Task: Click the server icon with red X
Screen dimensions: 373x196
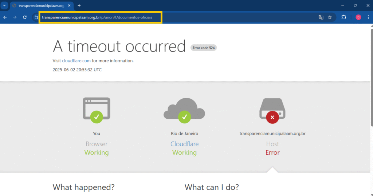Action: (x=272, y=111)
